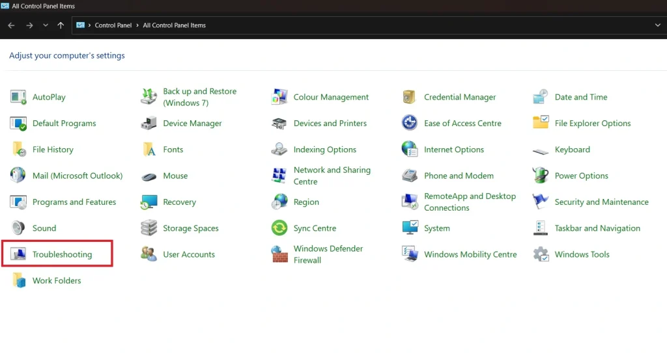Open the Sync Centre green icon

pos(279,228)
